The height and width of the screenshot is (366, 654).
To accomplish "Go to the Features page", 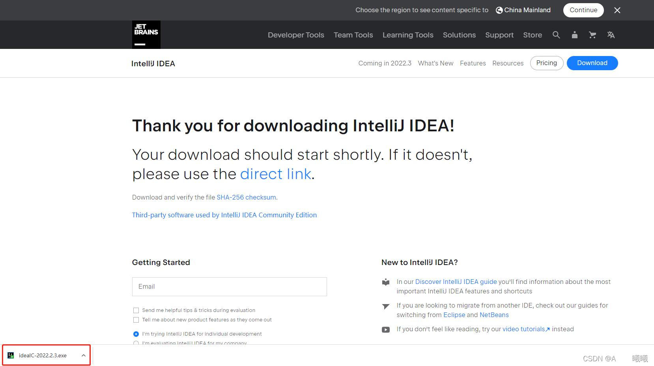I will (473, 63).
